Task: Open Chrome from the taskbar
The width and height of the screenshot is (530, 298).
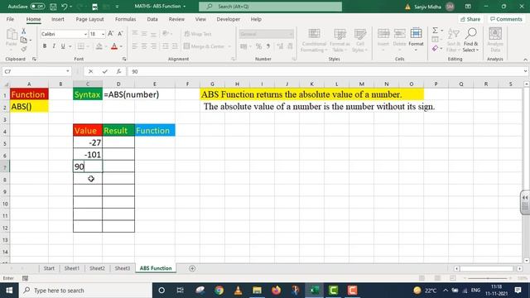Action: (x=219, y=291)
